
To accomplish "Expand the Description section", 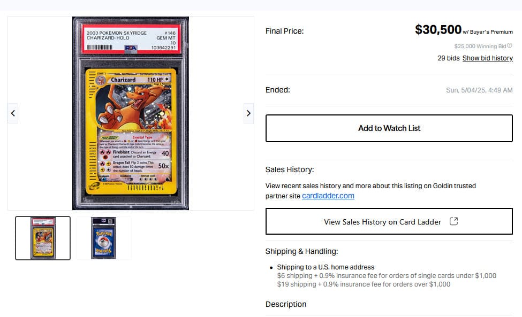I will 286,304.
